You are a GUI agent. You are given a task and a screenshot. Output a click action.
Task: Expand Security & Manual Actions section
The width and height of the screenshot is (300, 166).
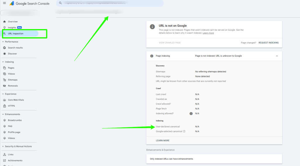click(3, 146)
